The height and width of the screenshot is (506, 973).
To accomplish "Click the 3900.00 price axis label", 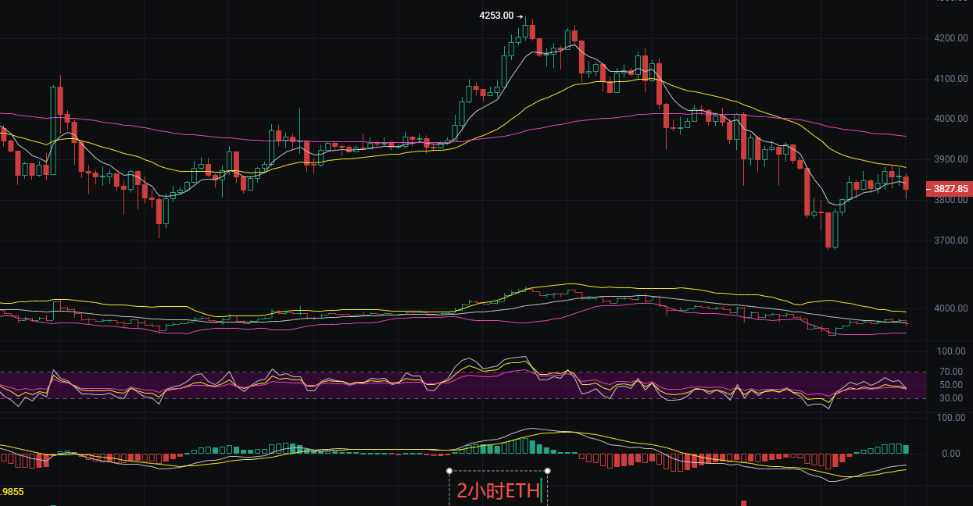I will (x=951, y=159).
